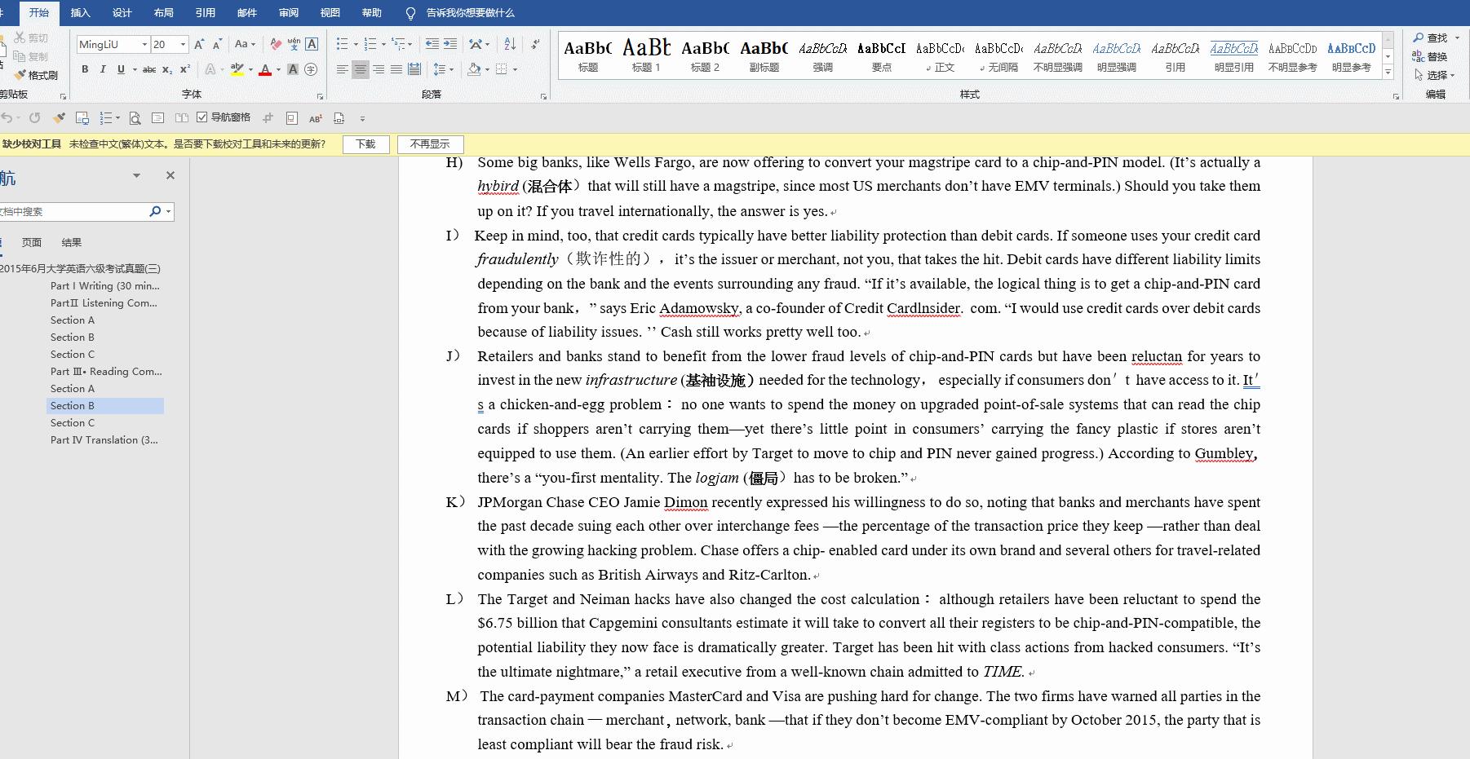Apply underline with the U button
The width and height of the screenshot is (1470, 759).
(x=121, y=70)
